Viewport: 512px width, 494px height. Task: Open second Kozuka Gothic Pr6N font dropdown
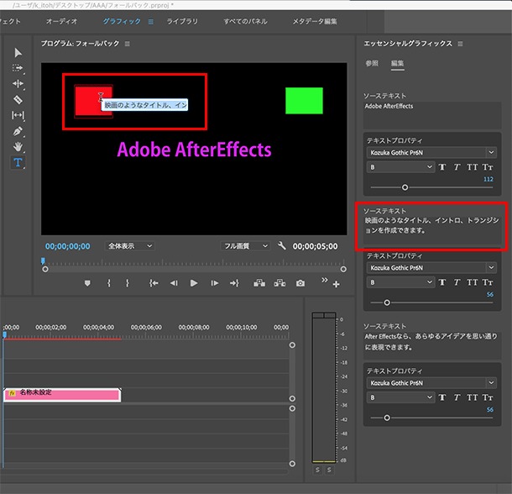pos(431,268)
